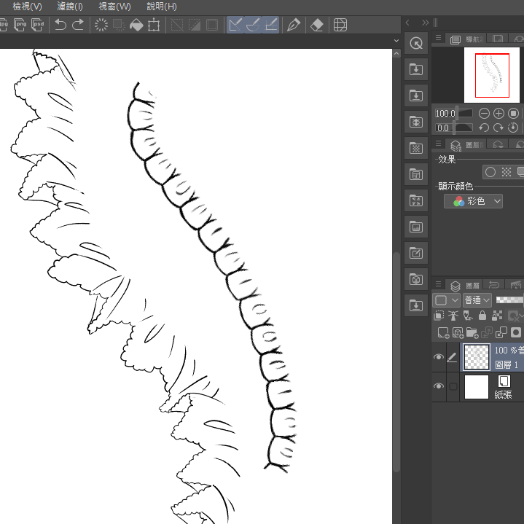The image size is (524, 524).
Task: Toggle snap to grid
Action: 270,25
